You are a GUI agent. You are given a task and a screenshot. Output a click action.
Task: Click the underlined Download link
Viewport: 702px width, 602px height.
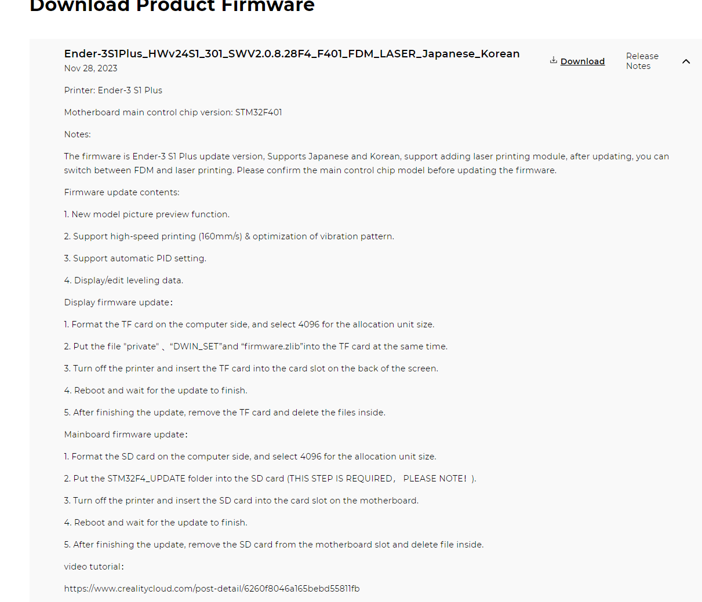tap(582, 61)
